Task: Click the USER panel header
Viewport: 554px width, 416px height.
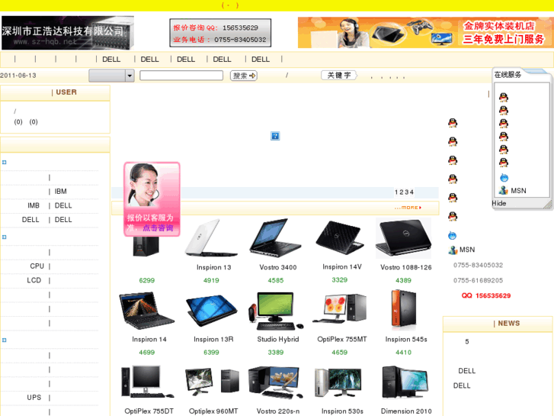Action: 55,92
